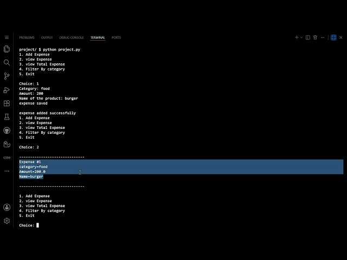Split the terminal pane

pos(308,37)
